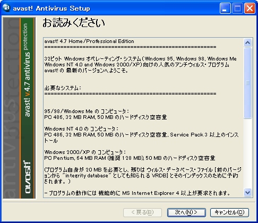Click the 'Windows 2000/XP の コンピュータ' line
Viewport: 258px width, 223px height.
coord(85,152)
